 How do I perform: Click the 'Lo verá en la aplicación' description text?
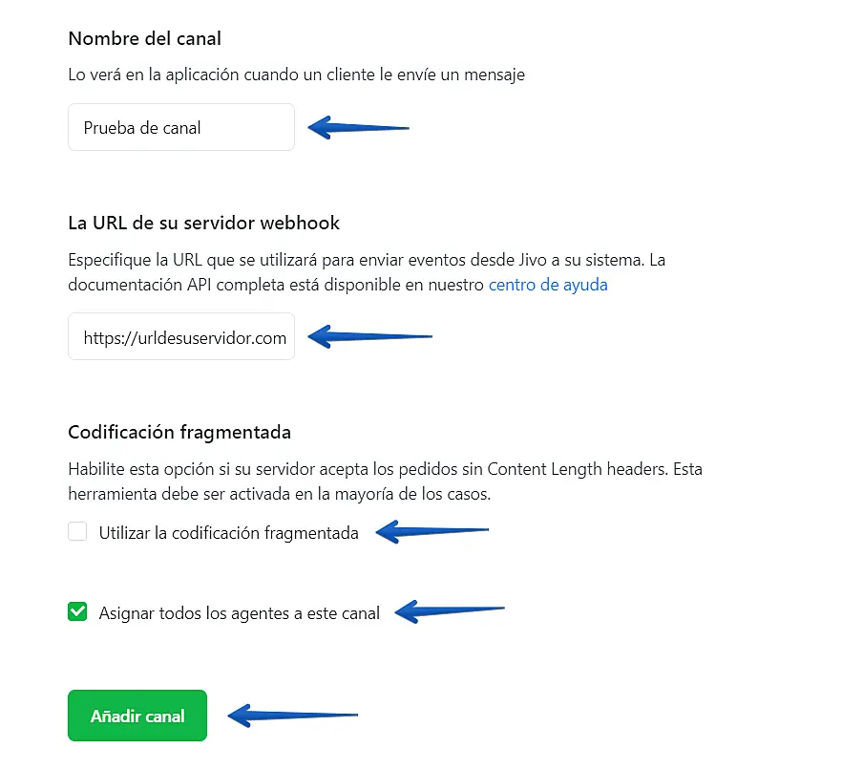click(296, 75)
